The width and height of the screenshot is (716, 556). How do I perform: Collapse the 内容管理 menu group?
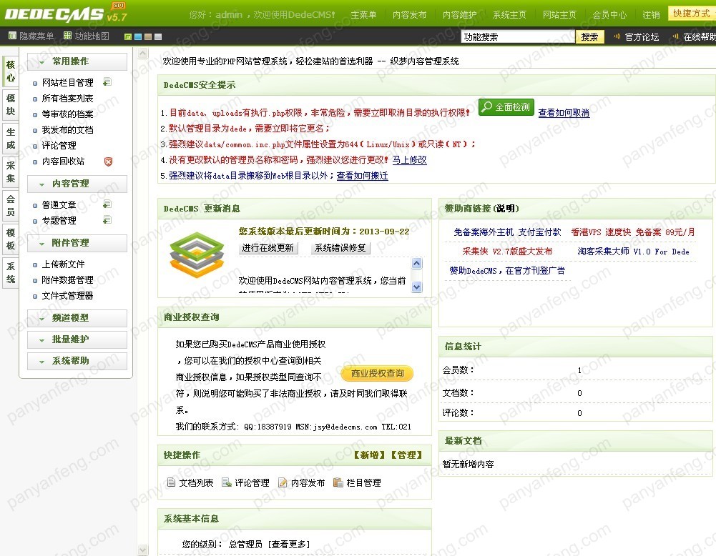[77, 184]
